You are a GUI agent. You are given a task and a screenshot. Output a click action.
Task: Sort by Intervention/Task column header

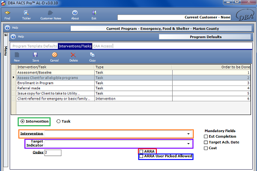coord(55,67)
